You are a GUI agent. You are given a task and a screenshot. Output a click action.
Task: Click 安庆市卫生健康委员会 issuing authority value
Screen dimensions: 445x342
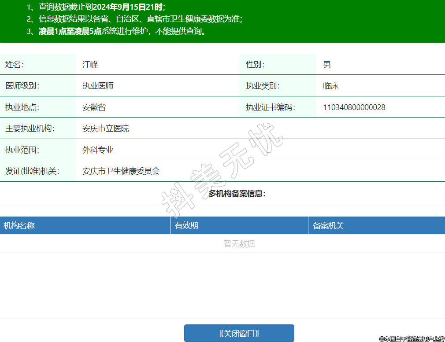pyautogui.click(x=121, y=171)
